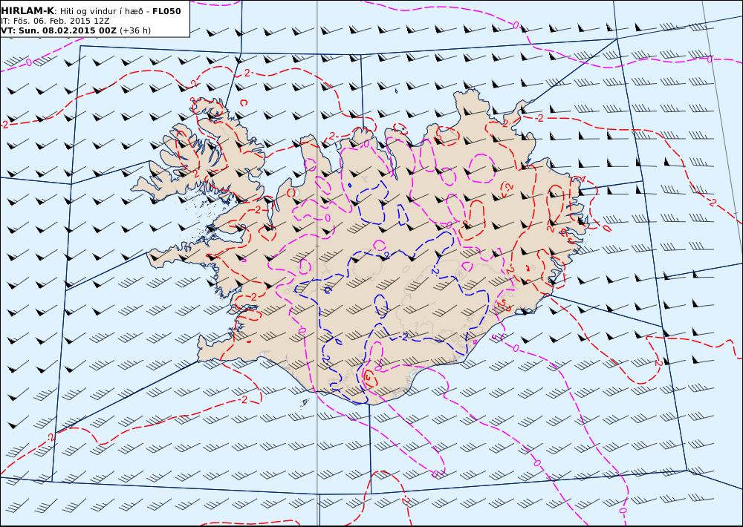Click the 'IT: Fös. 06. Feb. 2015 12Z' line
Image resolution: width=743 pixels, height=527 pixels.
[x=55, y=21]
